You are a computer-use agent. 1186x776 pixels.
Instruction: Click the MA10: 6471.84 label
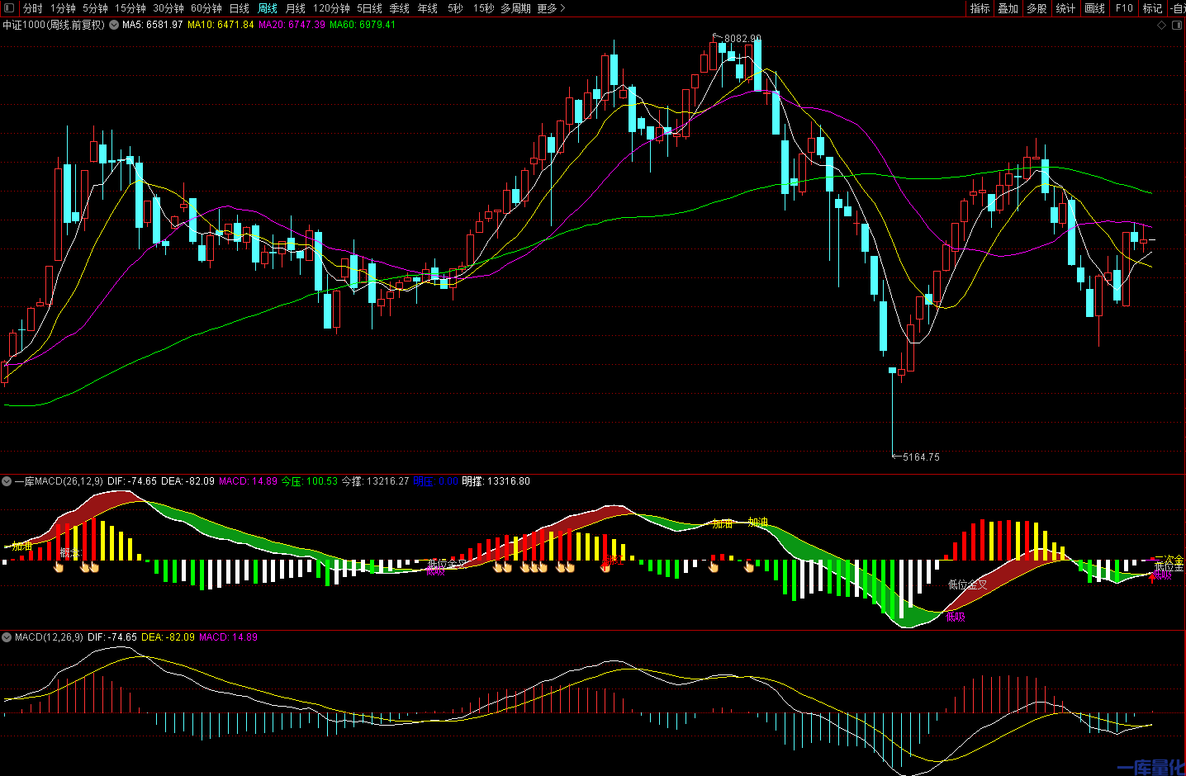click(x=221, y=25)
